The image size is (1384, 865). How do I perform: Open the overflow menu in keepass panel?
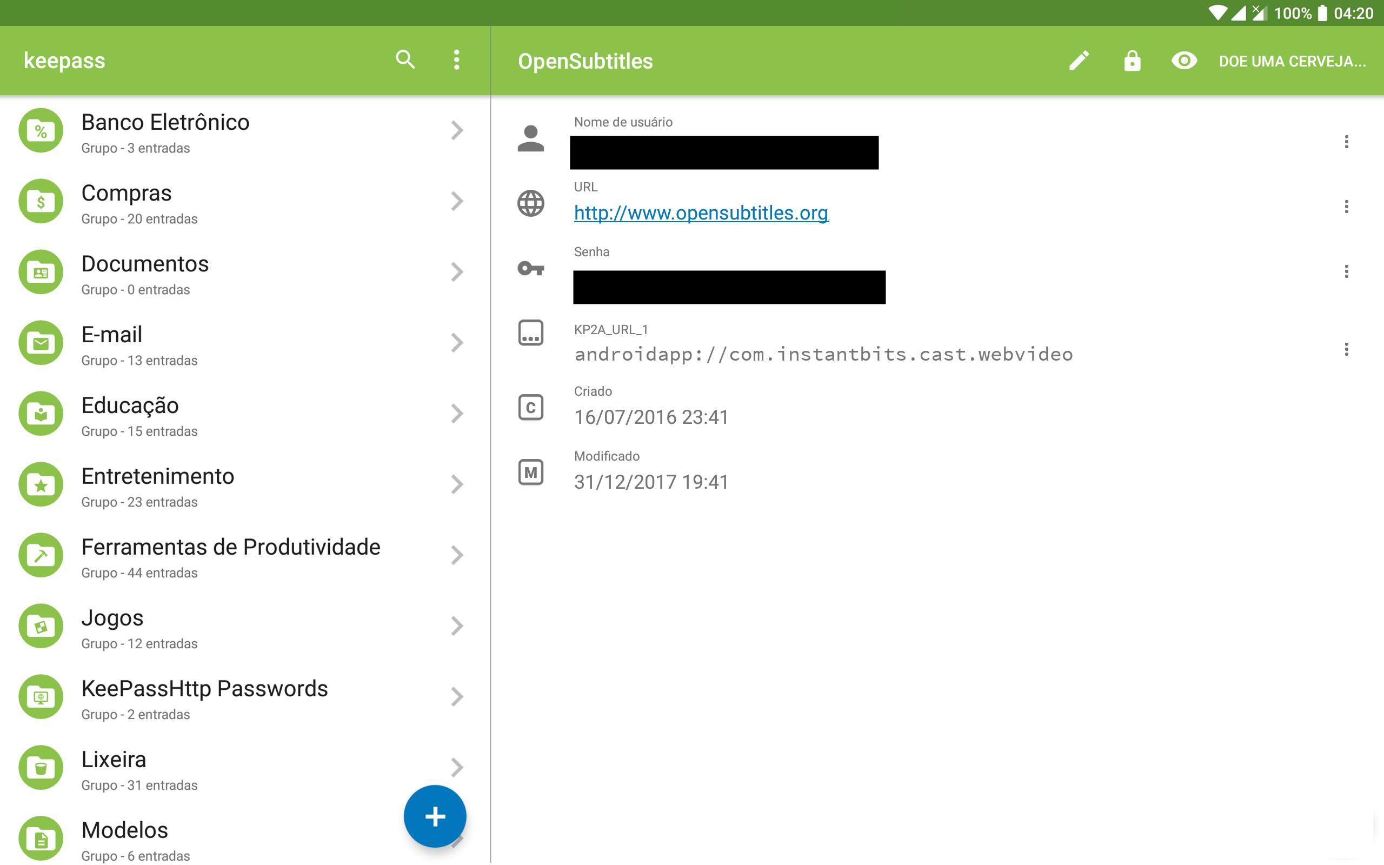tap(456, 60)
